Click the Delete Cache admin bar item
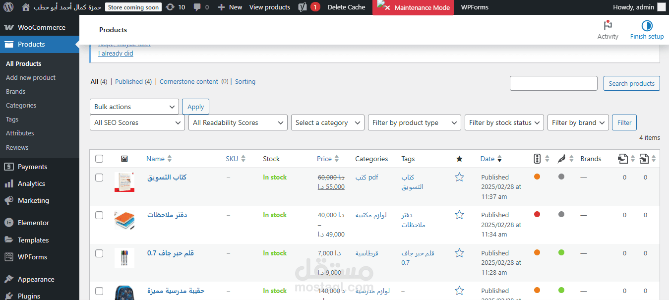The height and width of the screenshot is (300, 669). coord(346,7)
